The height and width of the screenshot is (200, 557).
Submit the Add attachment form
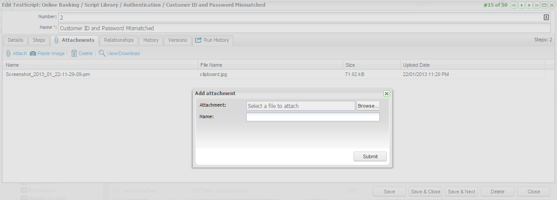click(370, 156)
